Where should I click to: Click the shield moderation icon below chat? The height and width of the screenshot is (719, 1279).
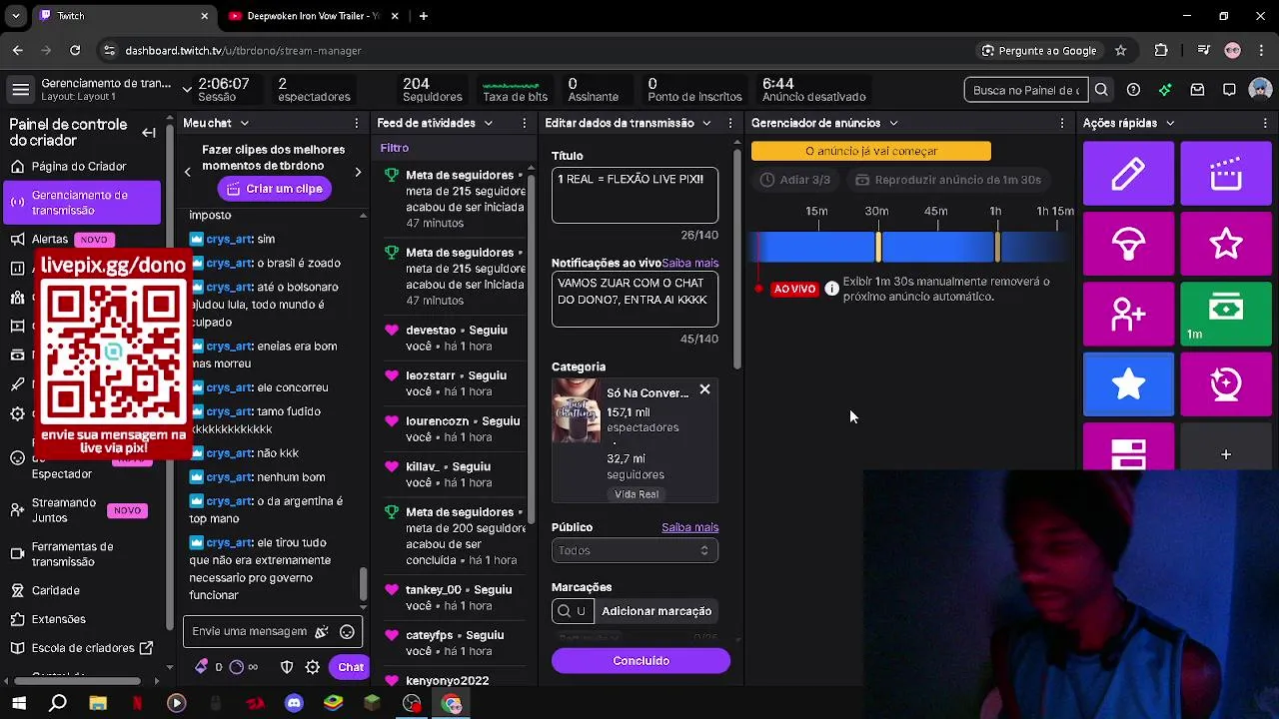point(287,667)
